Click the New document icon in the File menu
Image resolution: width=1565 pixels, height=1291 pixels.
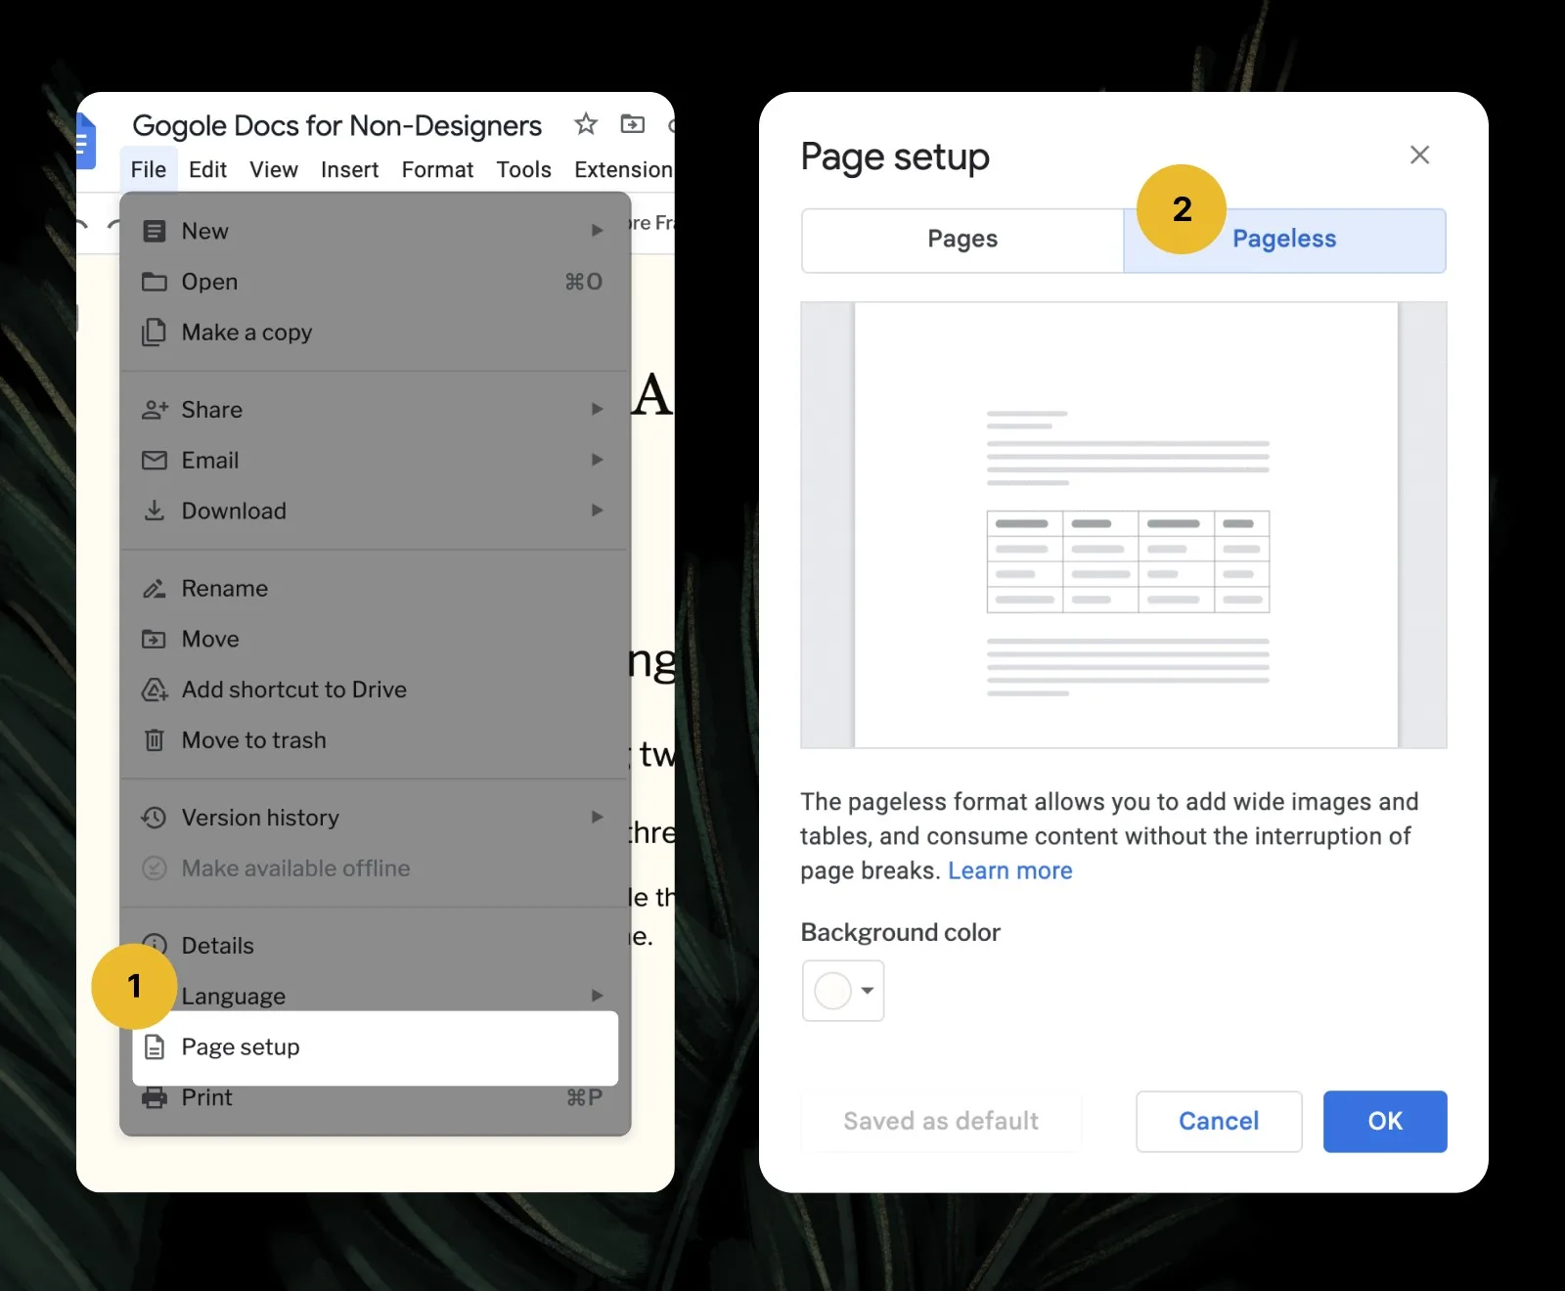pyautogui.click(x=155, y=231)
